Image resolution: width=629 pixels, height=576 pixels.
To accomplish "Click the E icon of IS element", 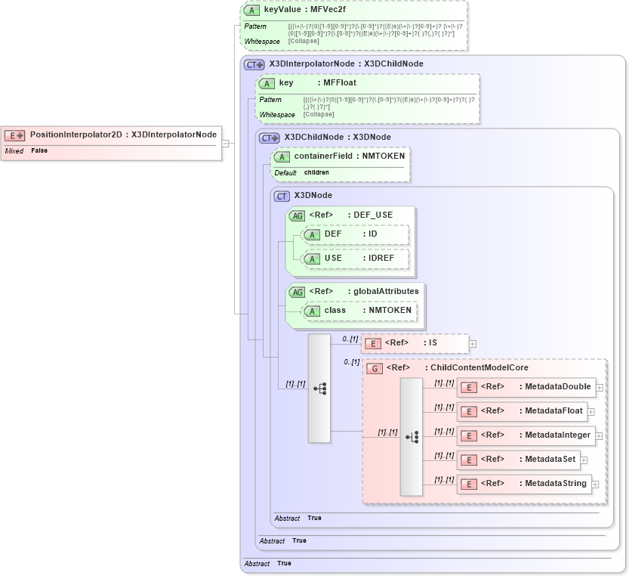I will click(x=373, y=344).
